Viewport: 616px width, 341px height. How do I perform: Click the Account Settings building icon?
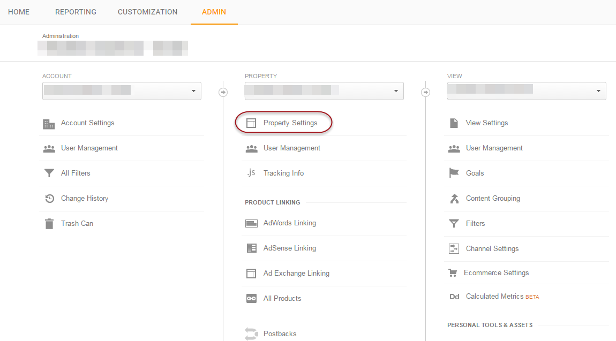tap(49, 124)
